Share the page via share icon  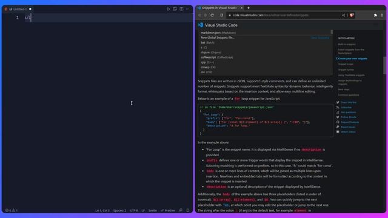pyautogui.click(x=344, y=15)
